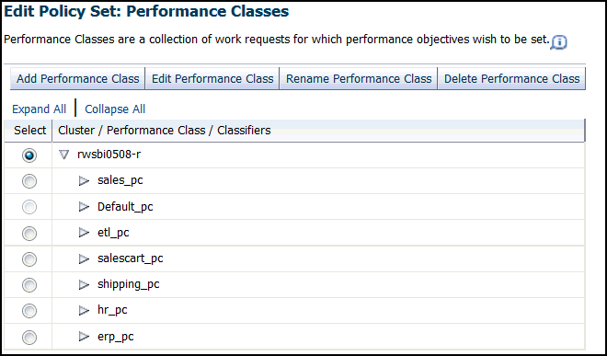
Task: Click Delete Performance Class button
Action: (511, 78)
